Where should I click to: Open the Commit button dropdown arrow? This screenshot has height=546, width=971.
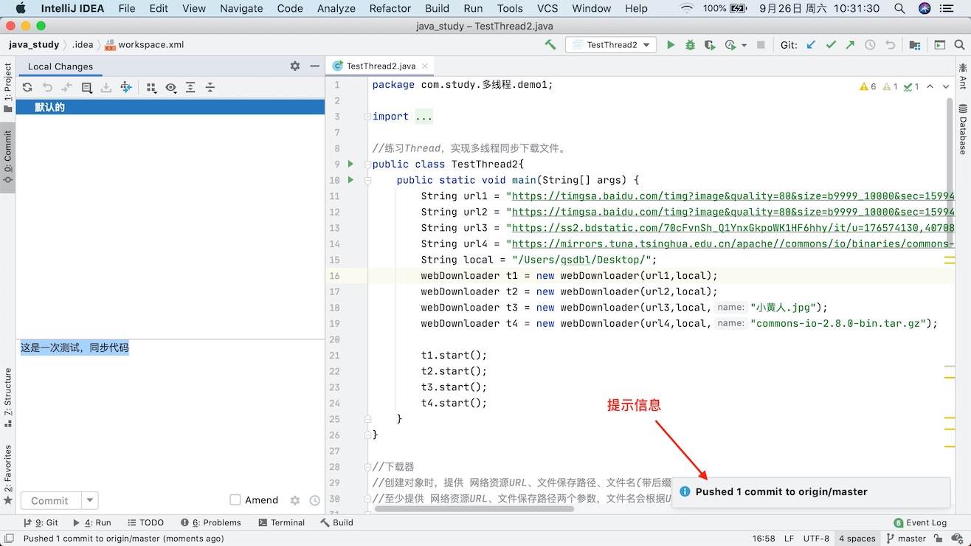[90, 500]
